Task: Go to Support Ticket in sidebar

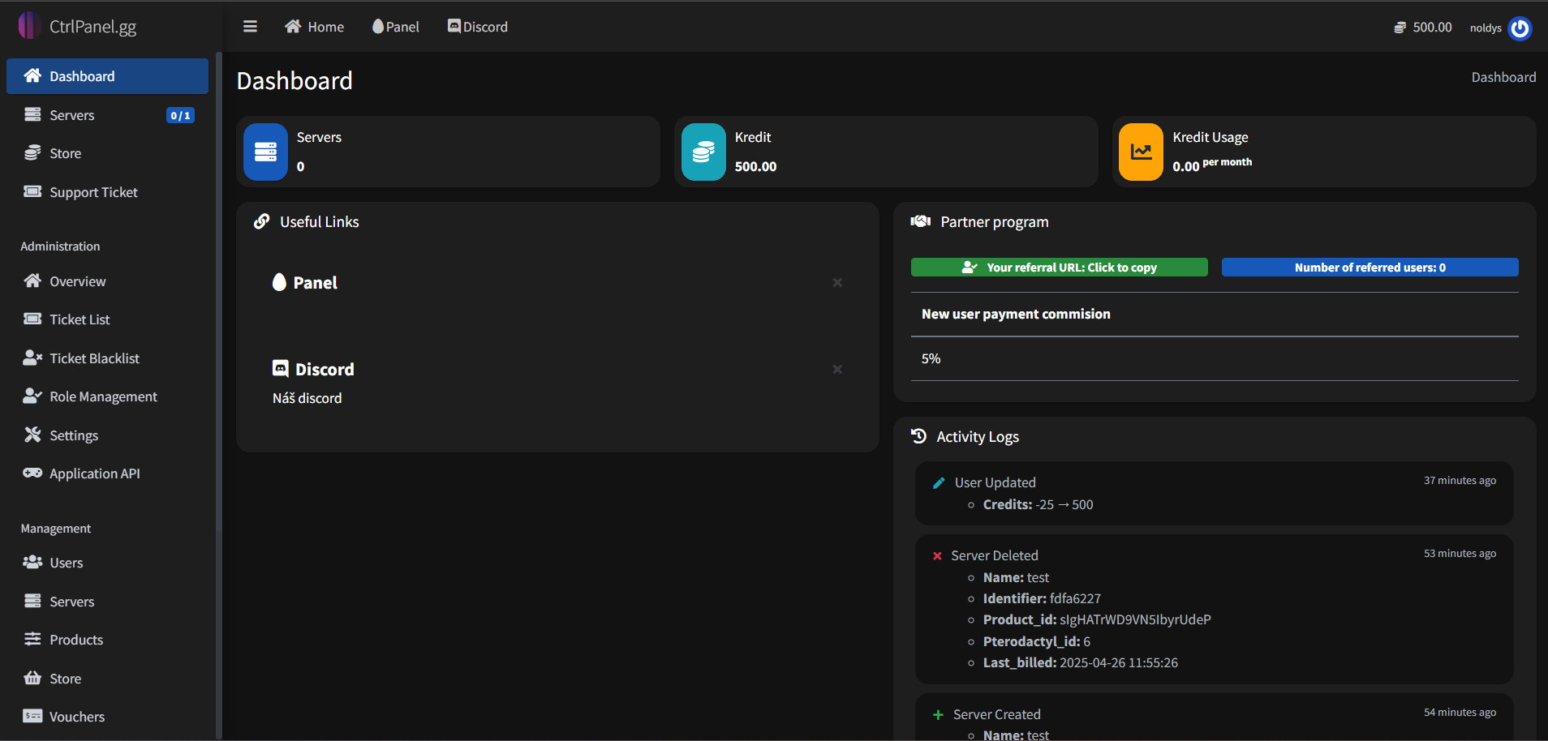Action: pyautogui.click(x=93, y=192)
